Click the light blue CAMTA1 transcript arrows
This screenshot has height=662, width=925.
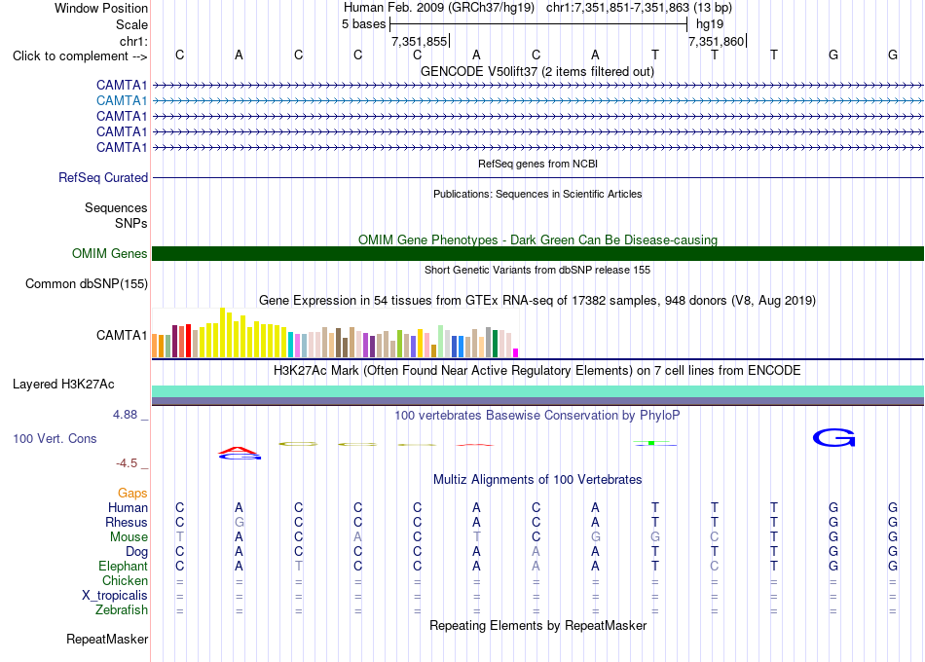[x=537, y=101]
